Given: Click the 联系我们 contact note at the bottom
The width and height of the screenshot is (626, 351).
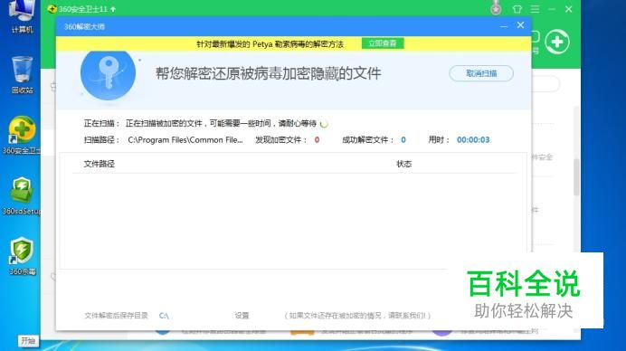Looking at the screenshot, I should click(357, 316).
